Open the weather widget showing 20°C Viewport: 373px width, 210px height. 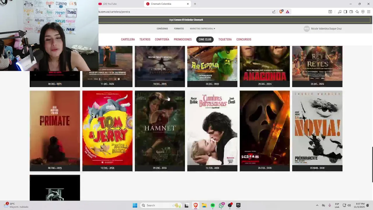(x=16, y=205)
